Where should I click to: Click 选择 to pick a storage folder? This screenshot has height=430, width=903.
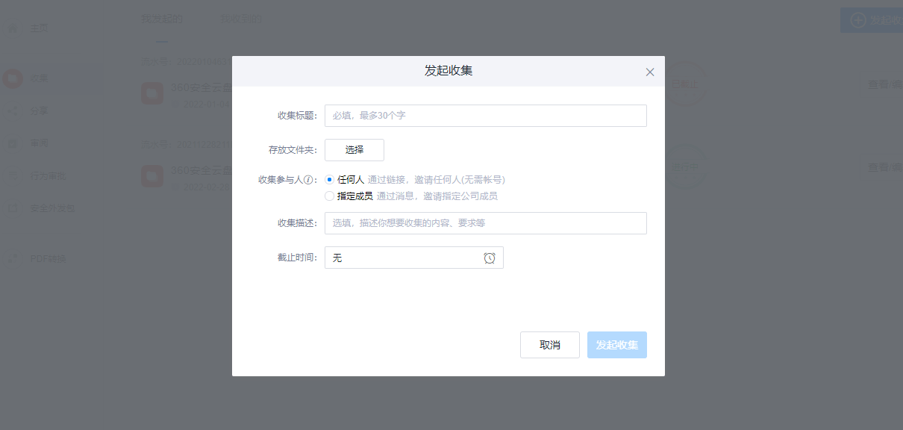click(354, 149)
